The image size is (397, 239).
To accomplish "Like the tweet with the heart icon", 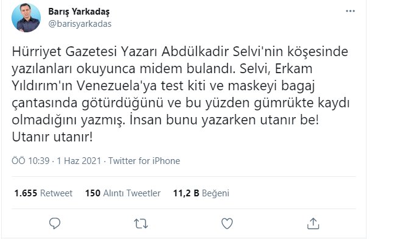I will 227,224.
